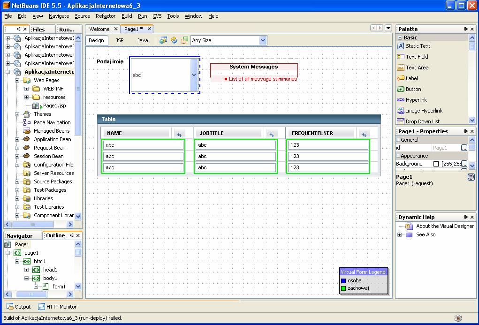The image size is (479, 325).
Task: Select Image Hyperlink in the Palette
Action: coord(419,111)
